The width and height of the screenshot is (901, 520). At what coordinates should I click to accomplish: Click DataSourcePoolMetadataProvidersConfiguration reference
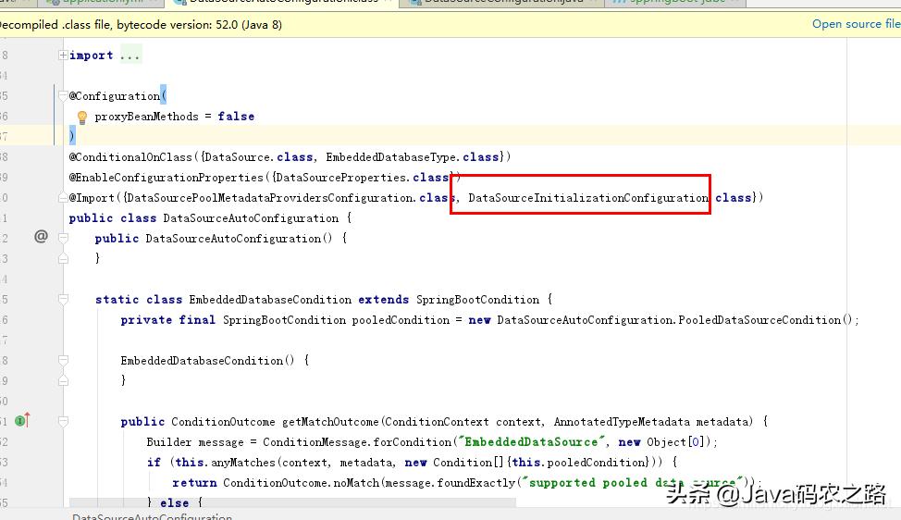(x=269, y=198)
